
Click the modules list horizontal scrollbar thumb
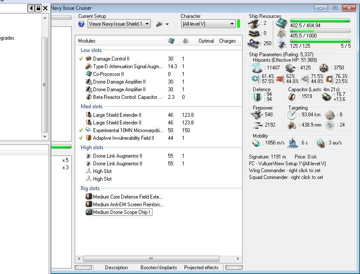coord(151,259)
